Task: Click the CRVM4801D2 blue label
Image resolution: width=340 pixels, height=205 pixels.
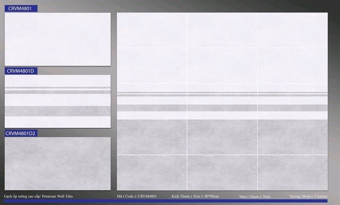Action: click(21, 133)
